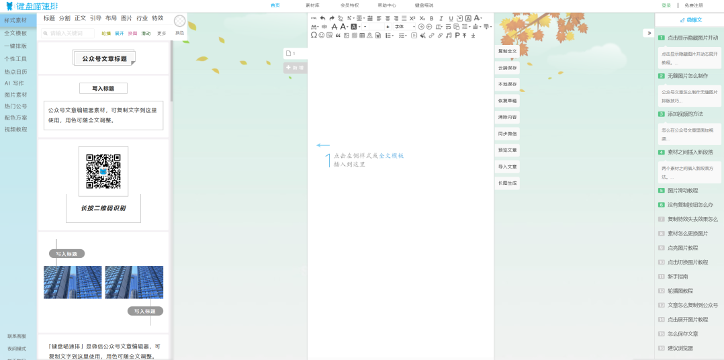The image size is (724, 360).
Task: Insert a blockquote
Action: [x=338, y=35]
